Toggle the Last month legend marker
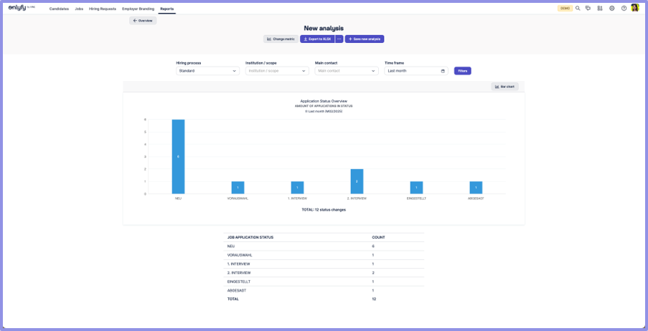The image size is (648, 331). [x=306, y=111]
